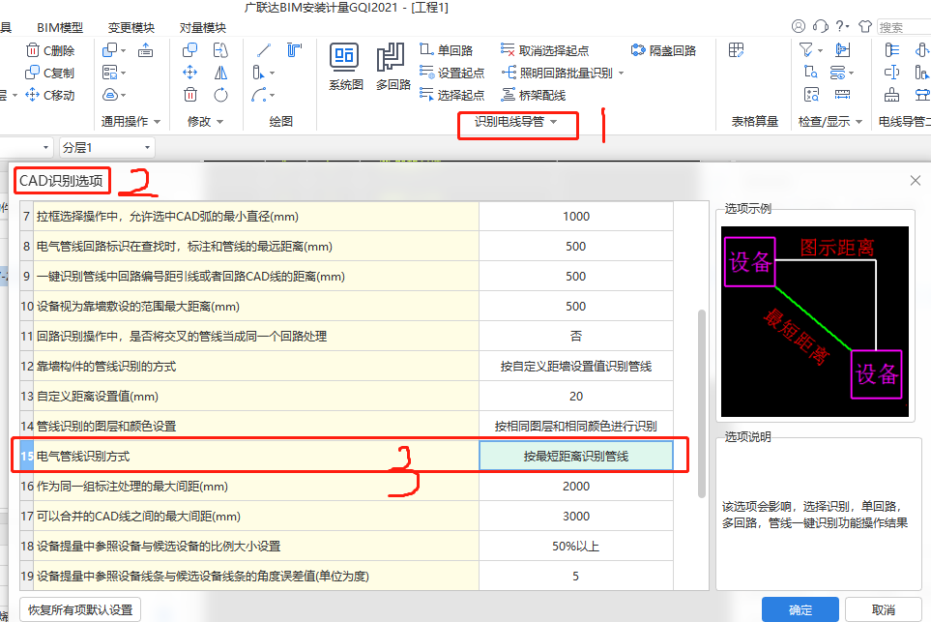931x622 pixels.
Task: Click the ruler measure icon in 检查/显示
Action: coord(842,95)
